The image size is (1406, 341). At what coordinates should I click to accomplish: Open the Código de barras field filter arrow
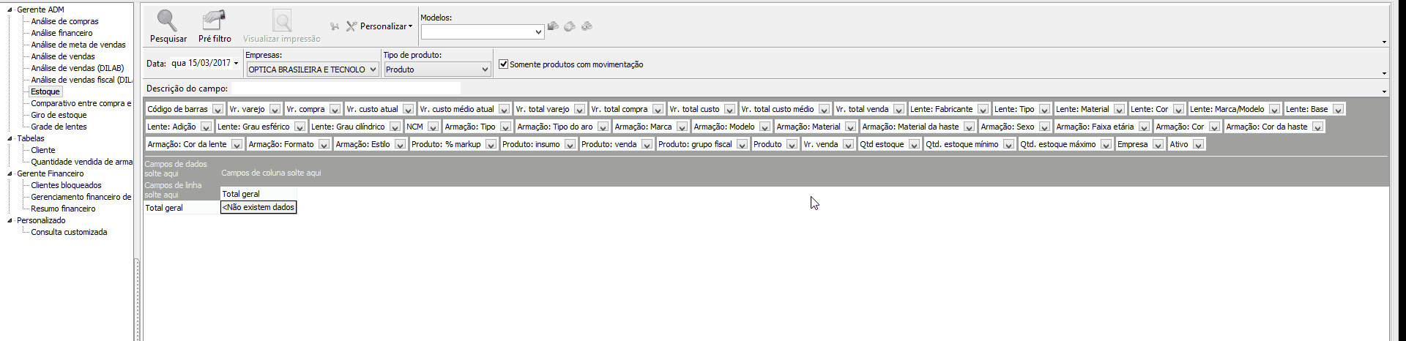pos(217,109)
